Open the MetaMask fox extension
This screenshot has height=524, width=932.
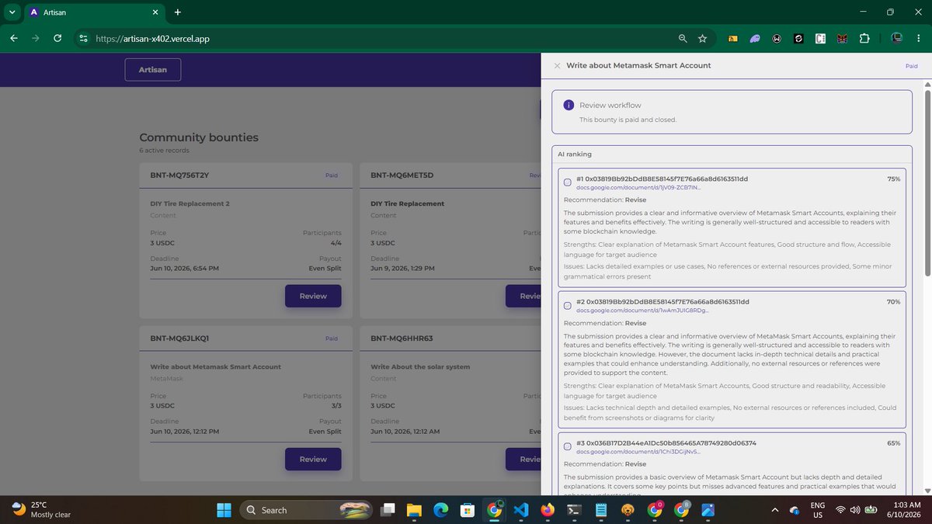842,38
